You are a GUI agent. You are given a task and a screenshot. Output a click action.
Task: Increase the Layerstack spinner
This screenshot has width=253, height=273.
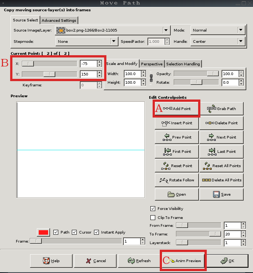tap(243, 241)
